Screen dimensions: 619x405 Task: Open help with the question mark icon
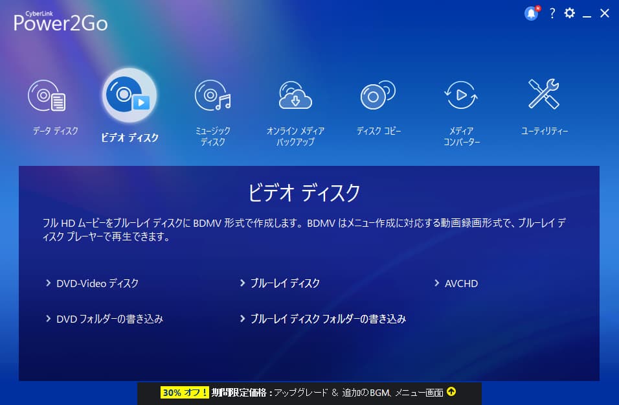(x=552, y=14)
